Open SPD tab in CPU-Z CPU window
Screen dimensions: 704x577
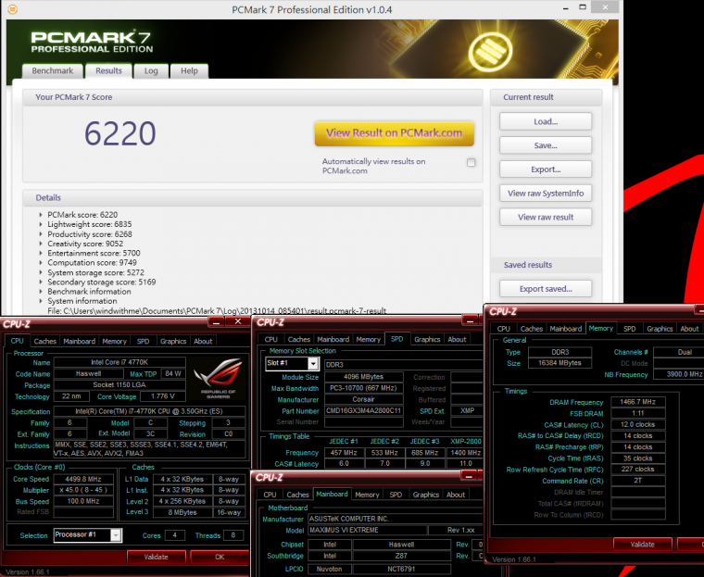(144, 341)
